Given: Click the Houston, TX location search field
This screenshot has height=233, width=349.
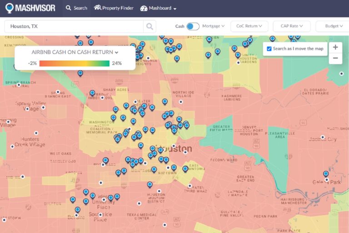Looking at the screenshot, I should coord(75,26).
